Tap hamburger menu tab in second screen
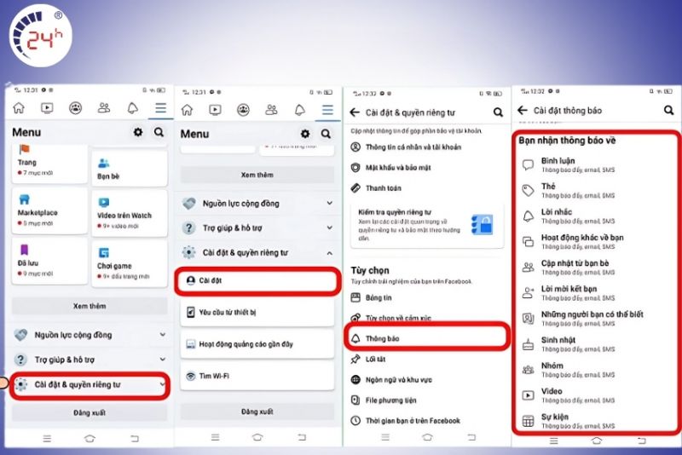The height and width of the screenshot is (455, 682). (327, 110)
